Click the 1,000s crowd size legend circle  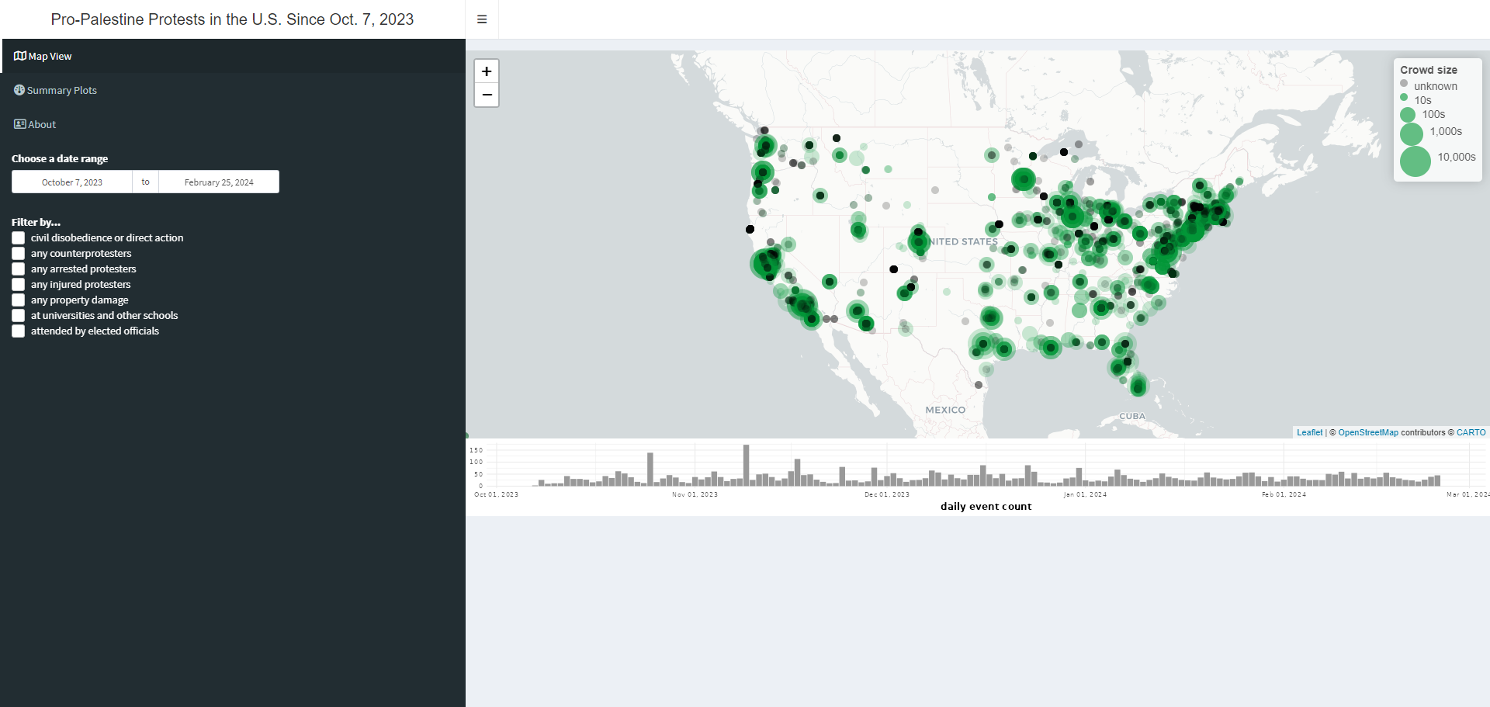click(x=1411, y=133)
